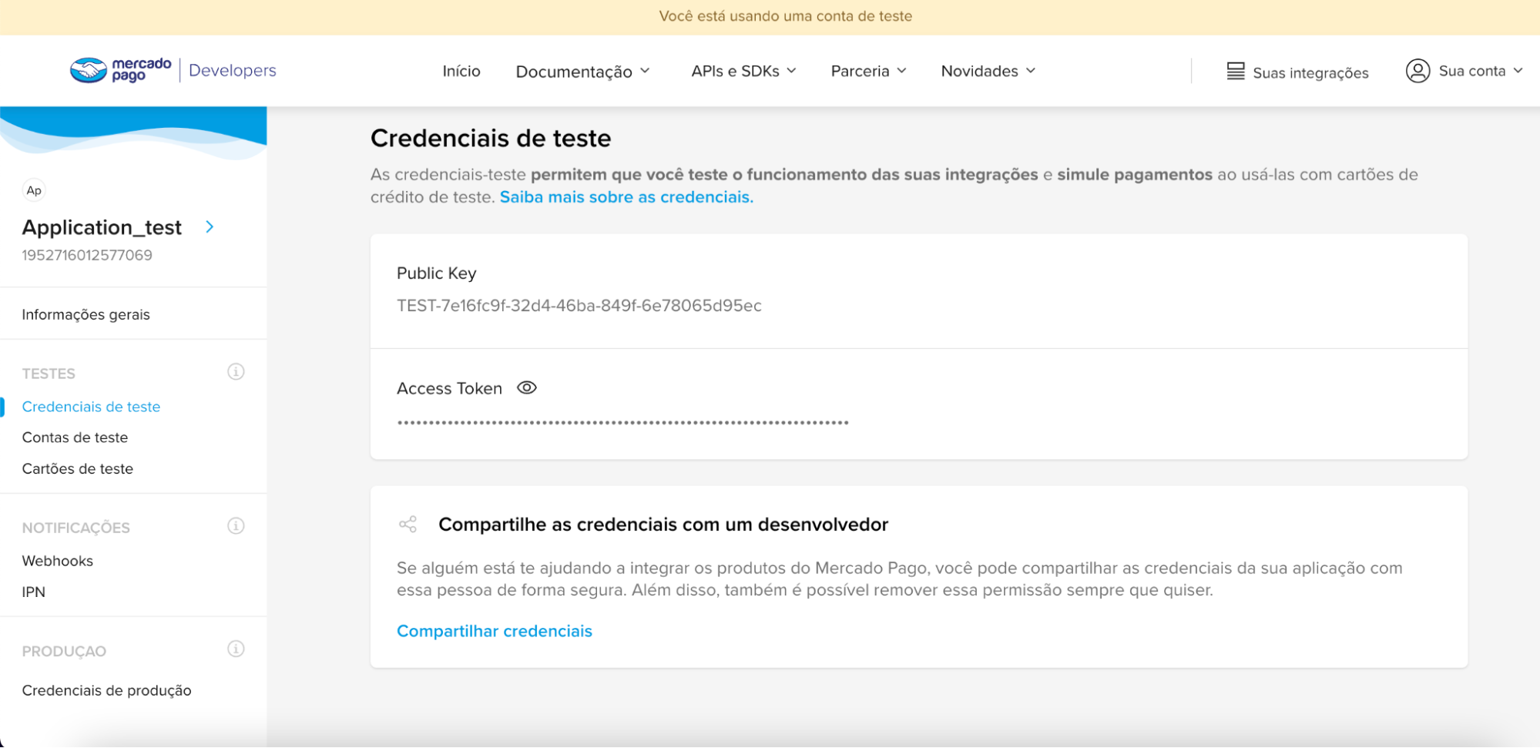1540x748 pixels.
Task: Open Informações gerais in sidebar
Action: (86, 314)
